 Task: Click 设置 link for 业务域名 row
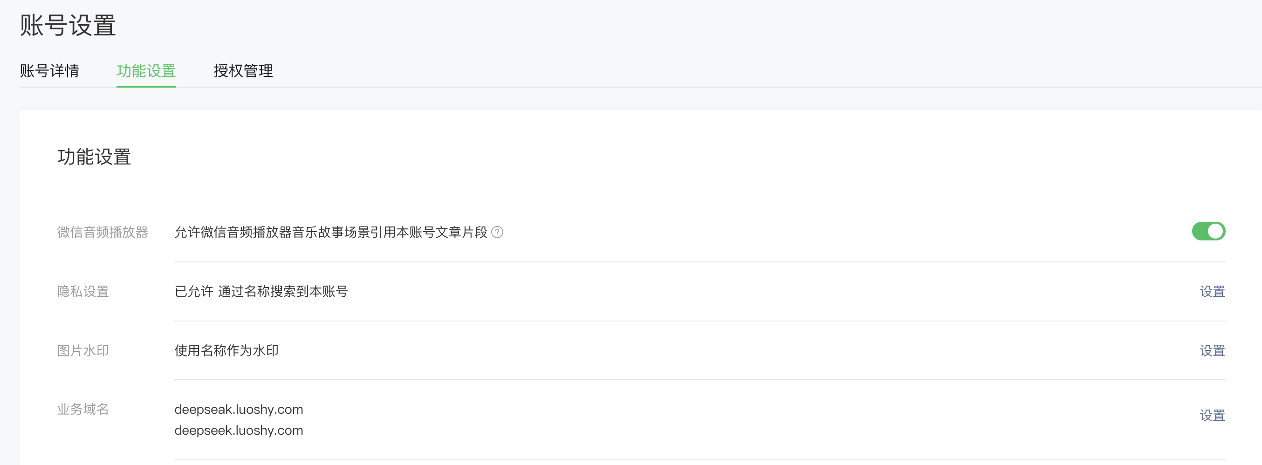click(1212, 416)
